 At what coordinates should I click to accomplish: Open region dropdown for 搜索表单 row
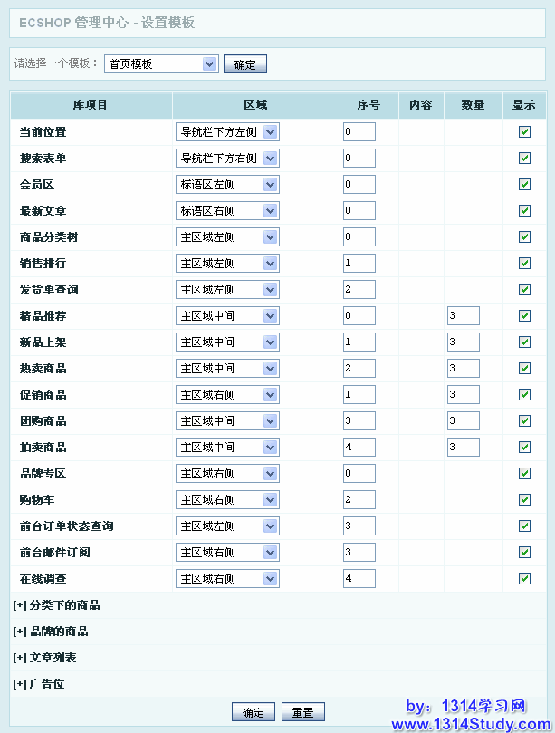227,159
